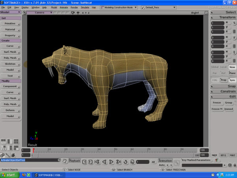Go to last frame in playback
This screenshot has height=178, width=237.
[118, 162]
